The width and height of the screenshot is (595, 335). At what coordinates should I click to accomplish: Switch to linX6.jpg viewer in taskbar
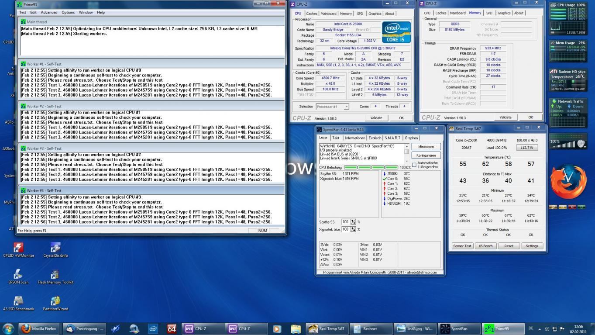tap(415, 328)
